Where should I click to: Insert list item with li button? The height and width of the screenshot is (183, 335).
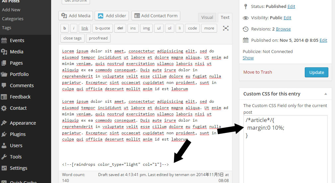tap(180, 28)
